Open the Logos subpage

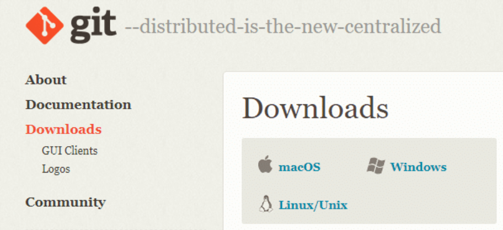pyautogui.click(x=56, y=169)
